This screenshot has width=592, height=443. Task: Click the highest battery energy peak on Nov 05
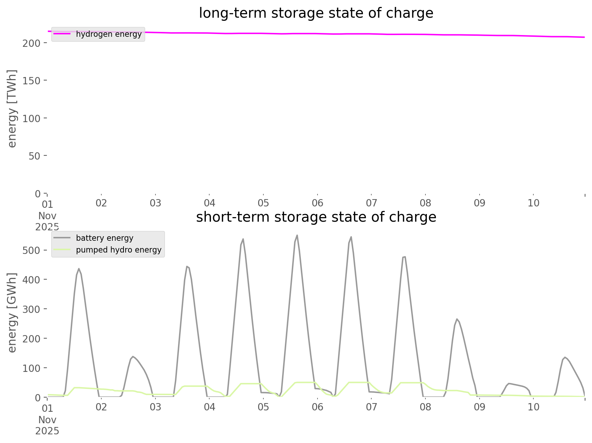coord(297,236)
